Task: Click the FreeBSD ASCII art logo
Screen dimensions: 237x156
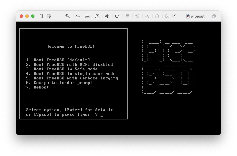Action: (168, 66)
